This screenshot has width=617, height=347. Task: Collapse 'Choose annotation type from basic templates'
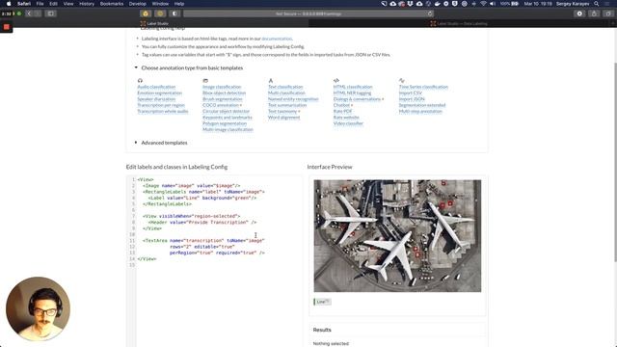click(x=189, y=67)
